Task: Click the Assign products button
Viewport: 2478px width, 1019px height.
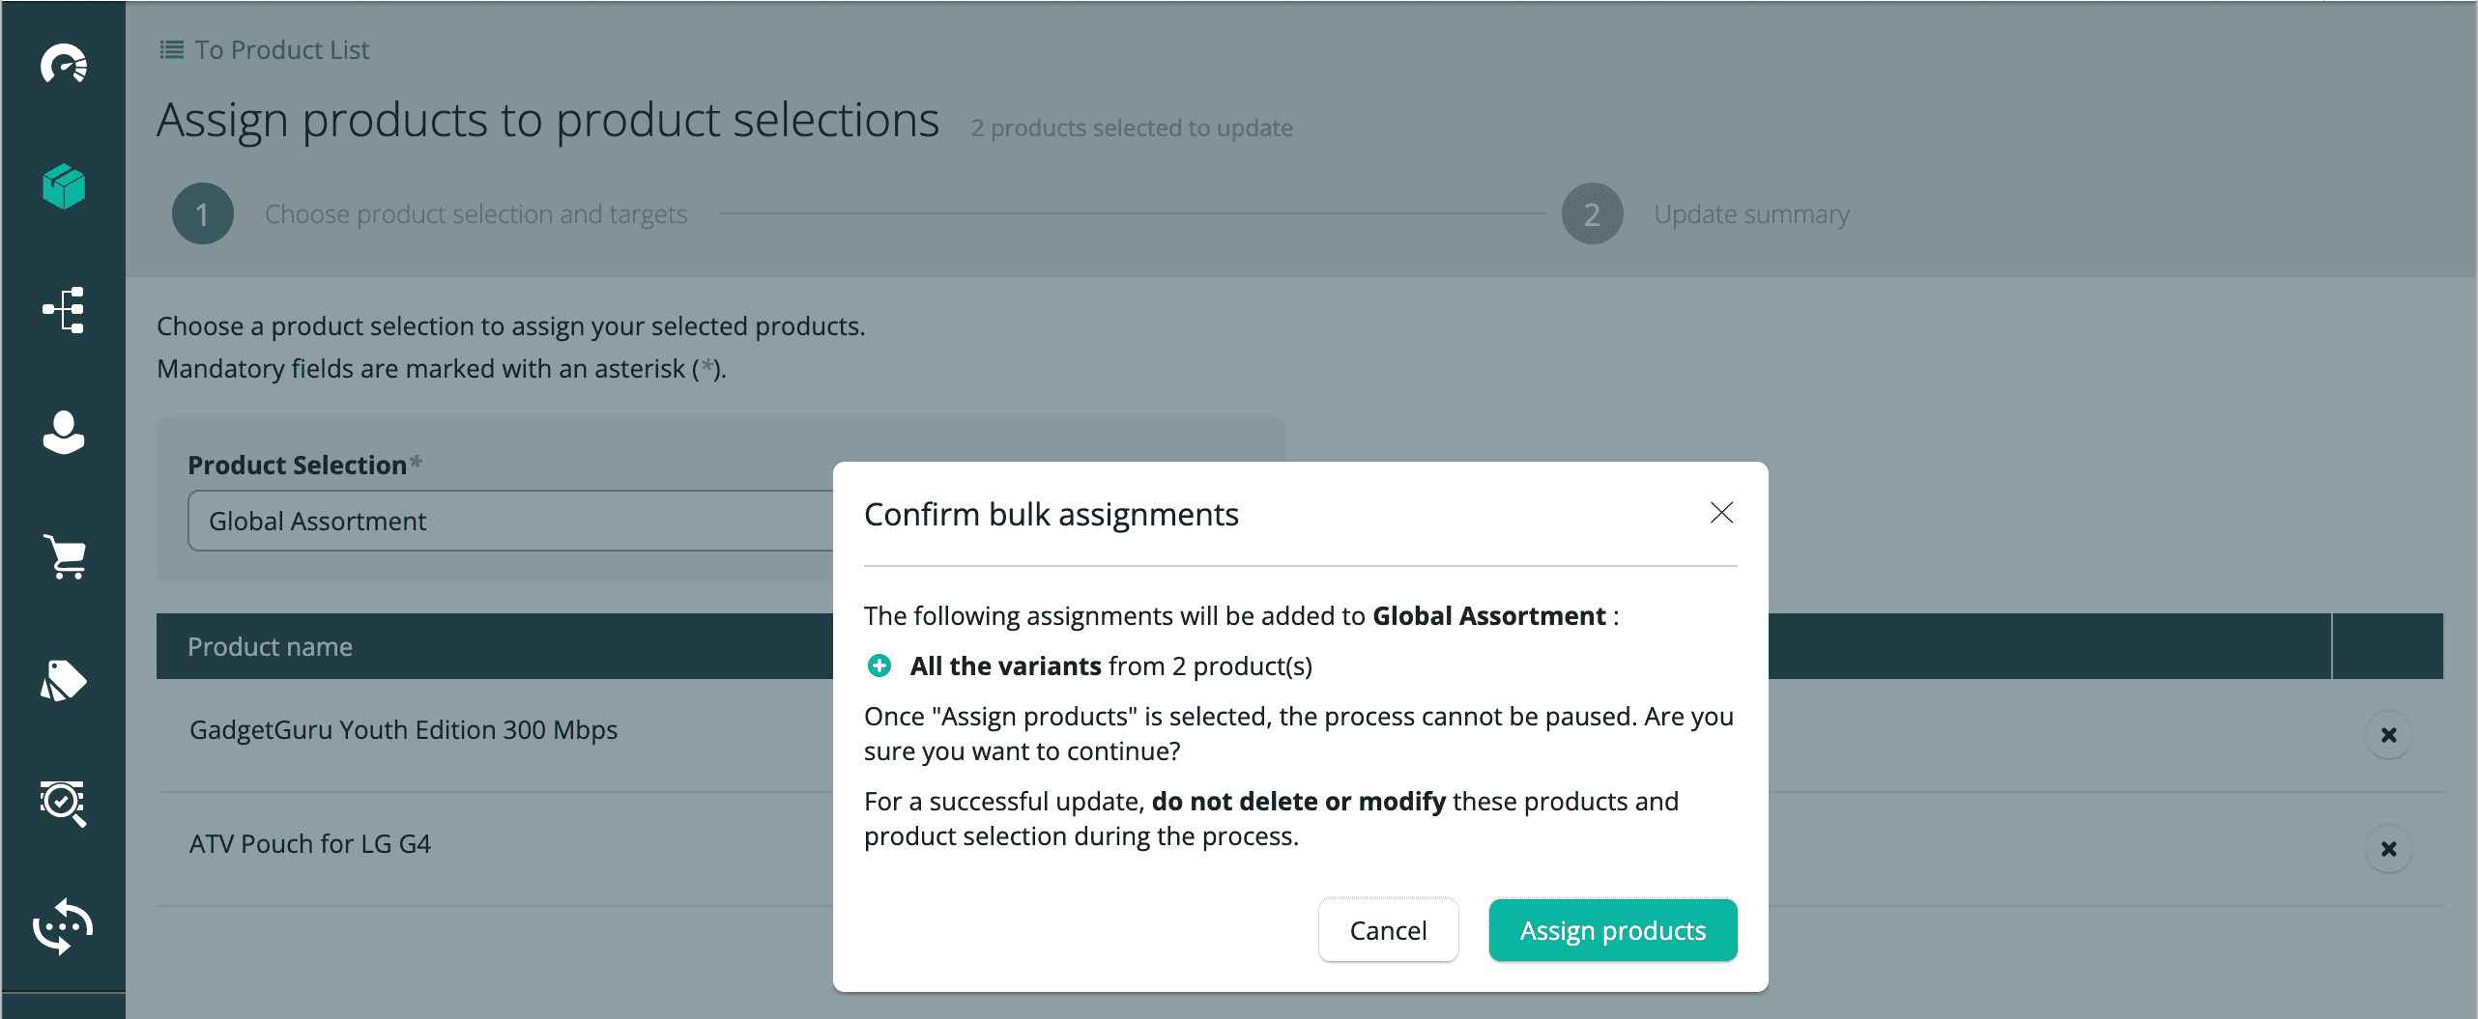Action: click(1612, 930)
